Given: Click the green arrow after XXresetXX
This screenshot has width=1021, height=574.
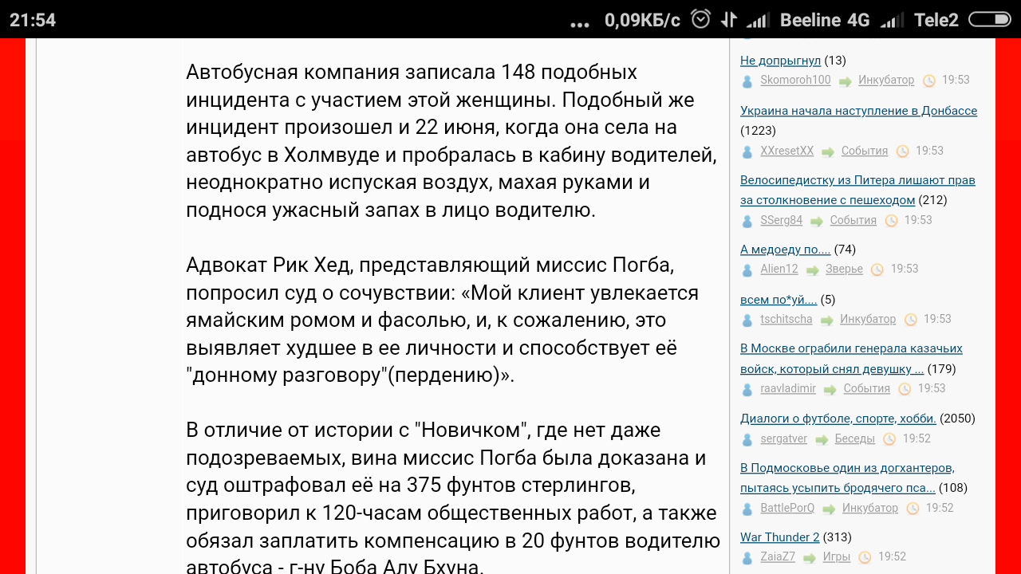Looking at the screenshot, I should pos(828,151).
